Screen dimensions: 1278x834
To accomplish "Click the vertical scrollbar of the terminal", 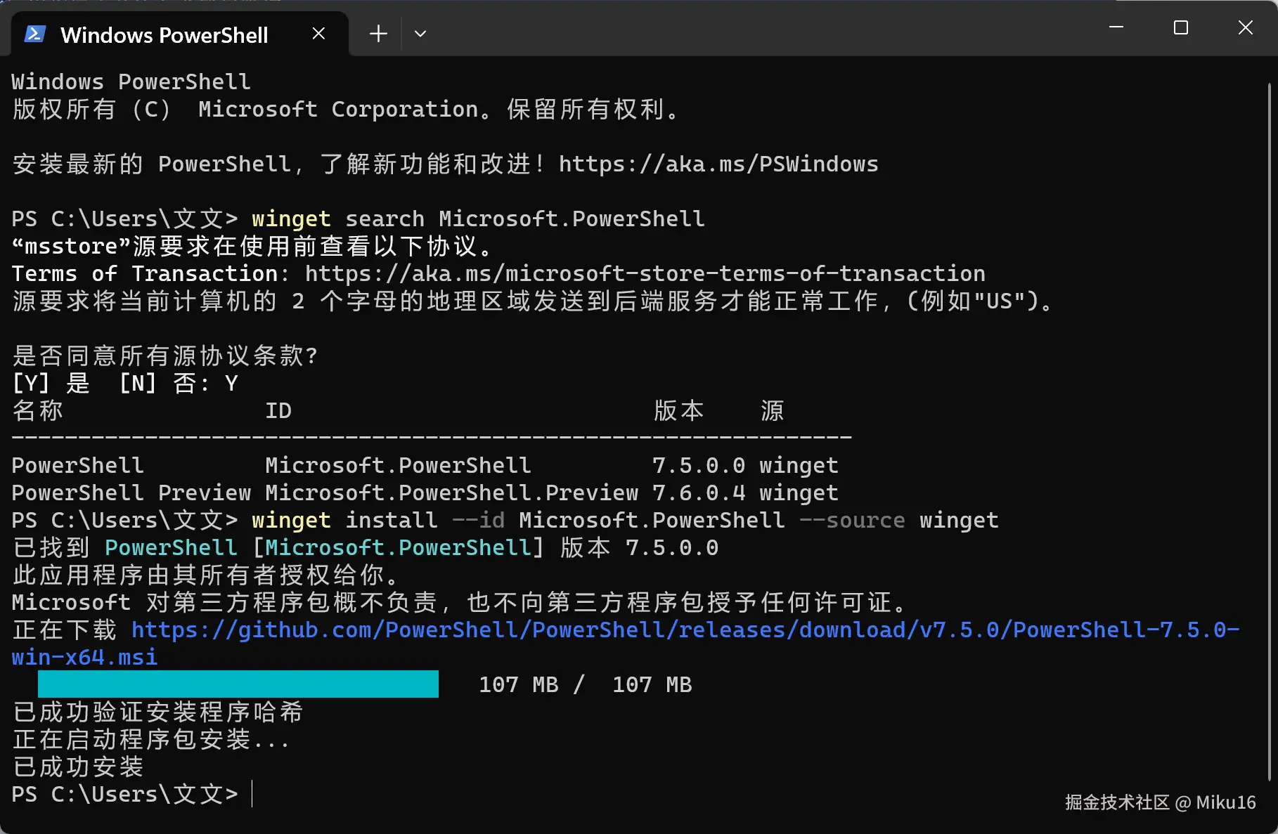I will (1269, 422).
